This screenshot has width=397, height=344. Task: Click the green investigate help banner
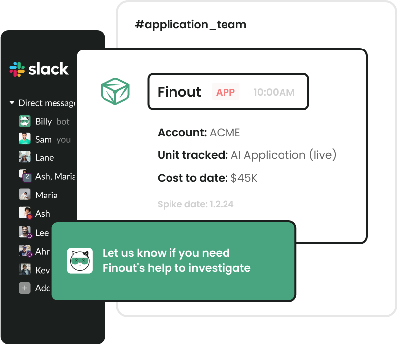click(173, 261)
